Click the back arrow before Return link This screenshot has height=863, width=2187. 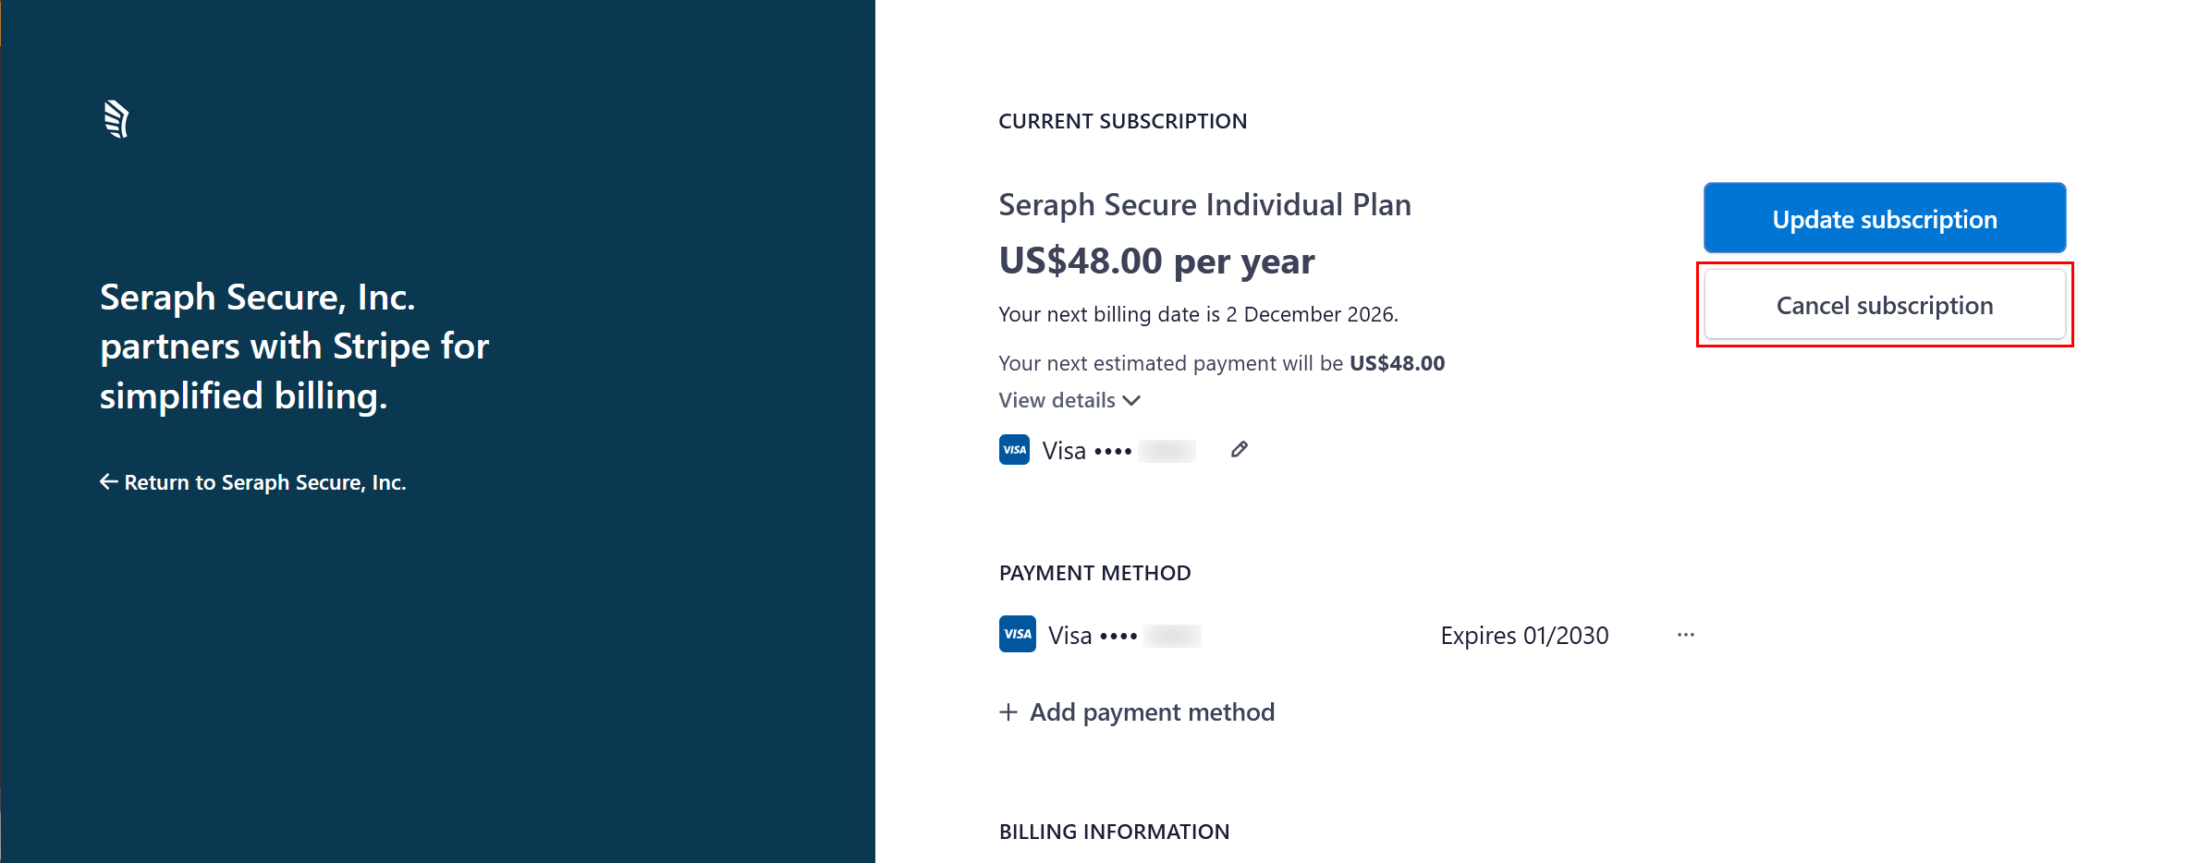pos(108,481)
